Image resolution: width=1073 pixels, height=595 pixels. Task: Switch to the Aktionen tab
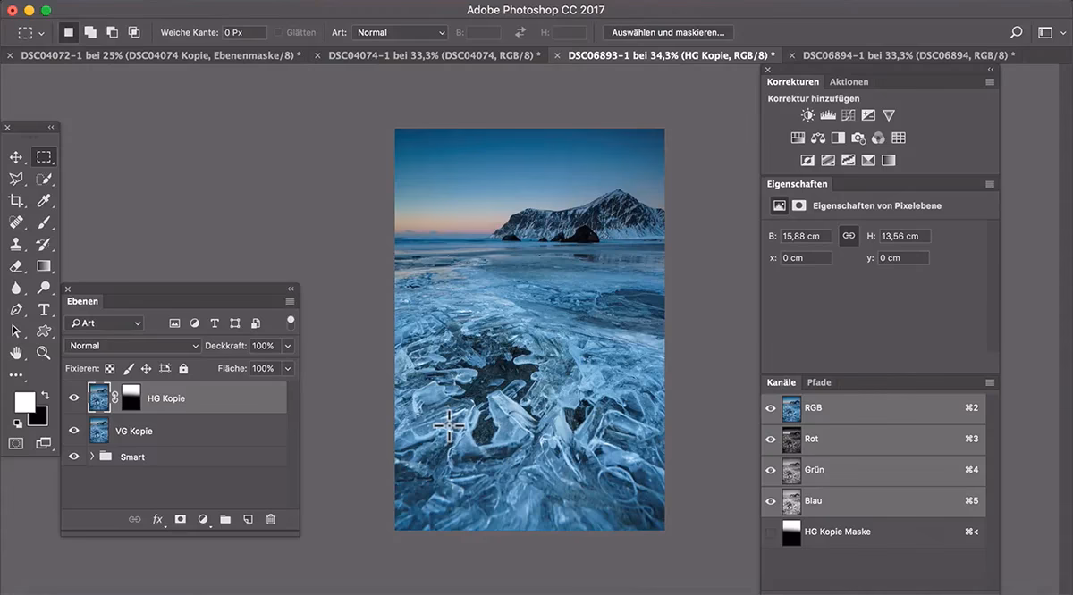[849, 81]
